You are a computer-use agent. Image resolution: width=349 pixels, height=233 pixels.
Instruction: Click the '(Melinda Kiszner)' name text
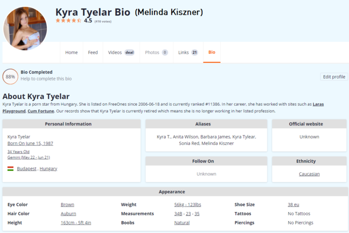169,12
